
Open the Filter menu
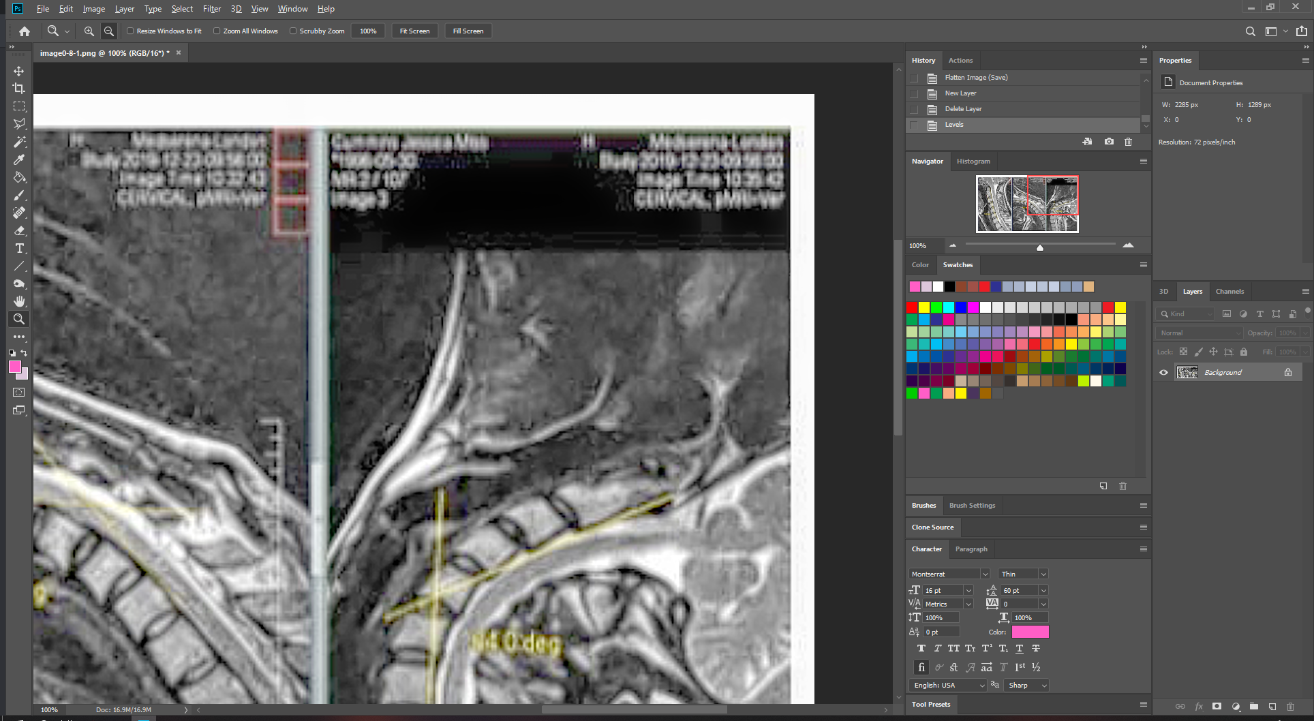coord(212,9)
